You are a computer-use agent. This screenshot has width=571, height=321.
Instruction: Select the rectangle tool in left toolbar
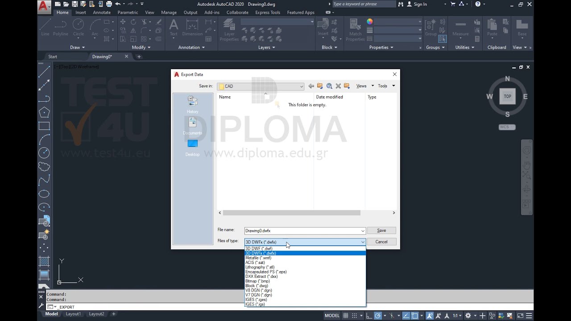coord(44,126)
